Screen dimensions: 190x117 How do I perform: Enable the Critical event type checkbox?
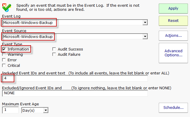pyautogui.click(x=4, y=66)
